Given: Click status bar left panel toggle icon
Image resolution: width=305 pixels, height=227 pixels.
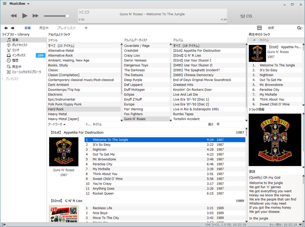Looking at the screenshot, I should coord(3,224).
